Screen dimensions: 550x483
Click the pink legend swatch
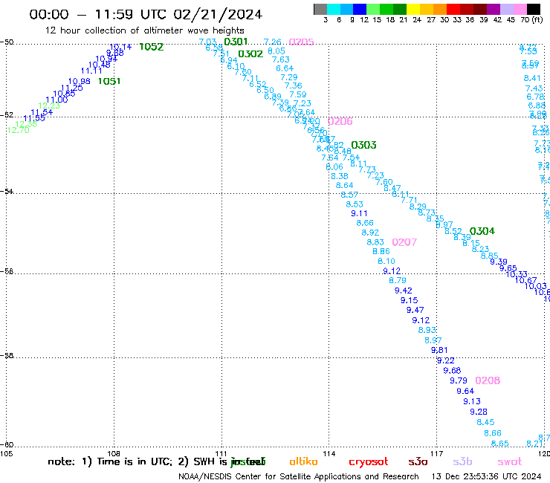coord(520,9)
